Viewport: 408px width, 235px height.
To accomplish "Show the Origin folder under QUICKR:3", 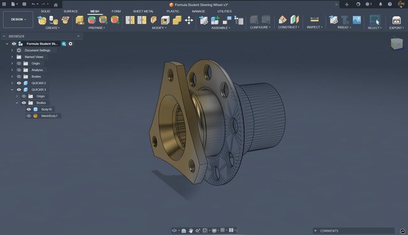I will pyautogui.click(x=24, y=96).
